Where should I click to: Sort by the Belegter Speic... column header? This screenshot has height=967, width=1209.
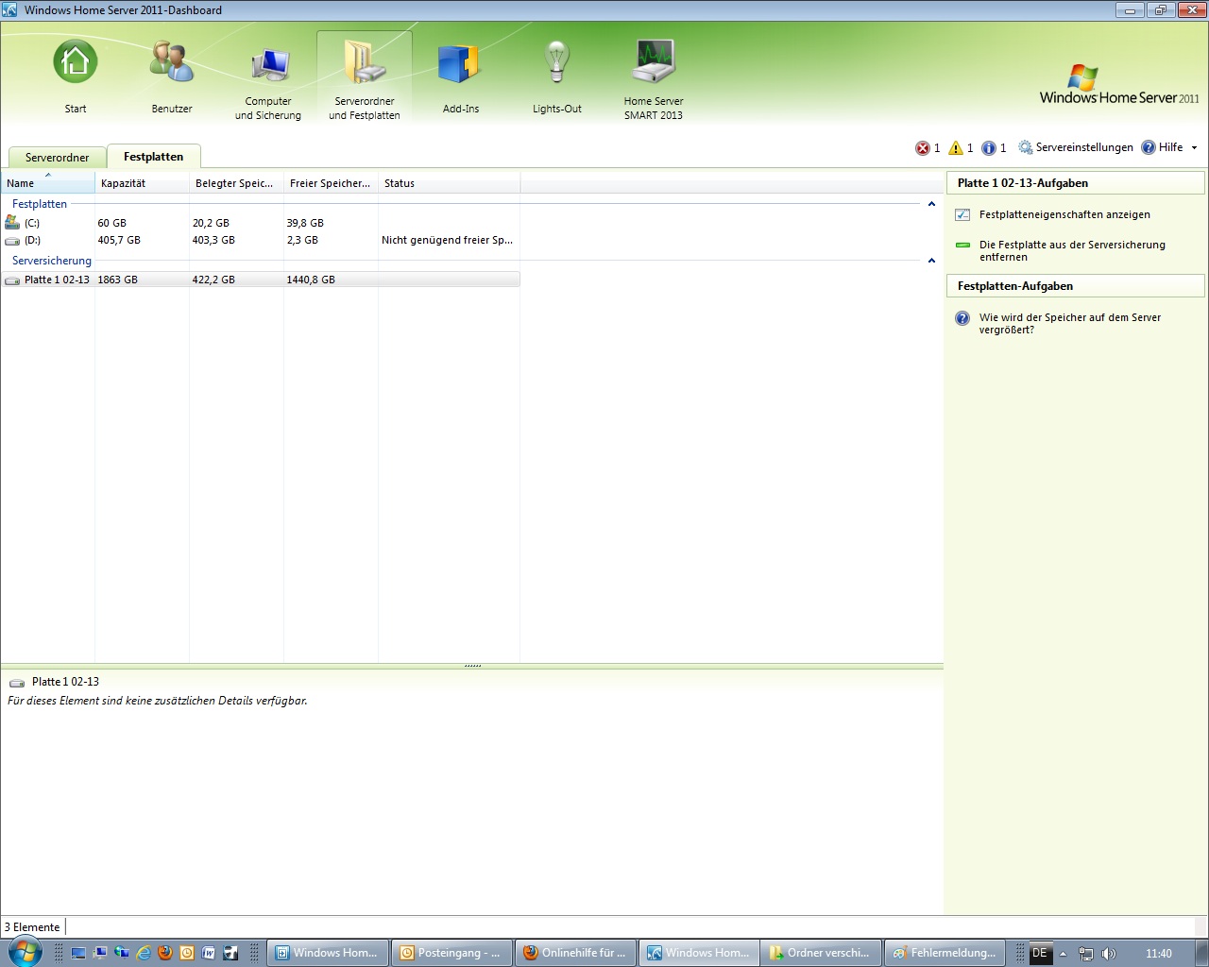pos(237,183)
